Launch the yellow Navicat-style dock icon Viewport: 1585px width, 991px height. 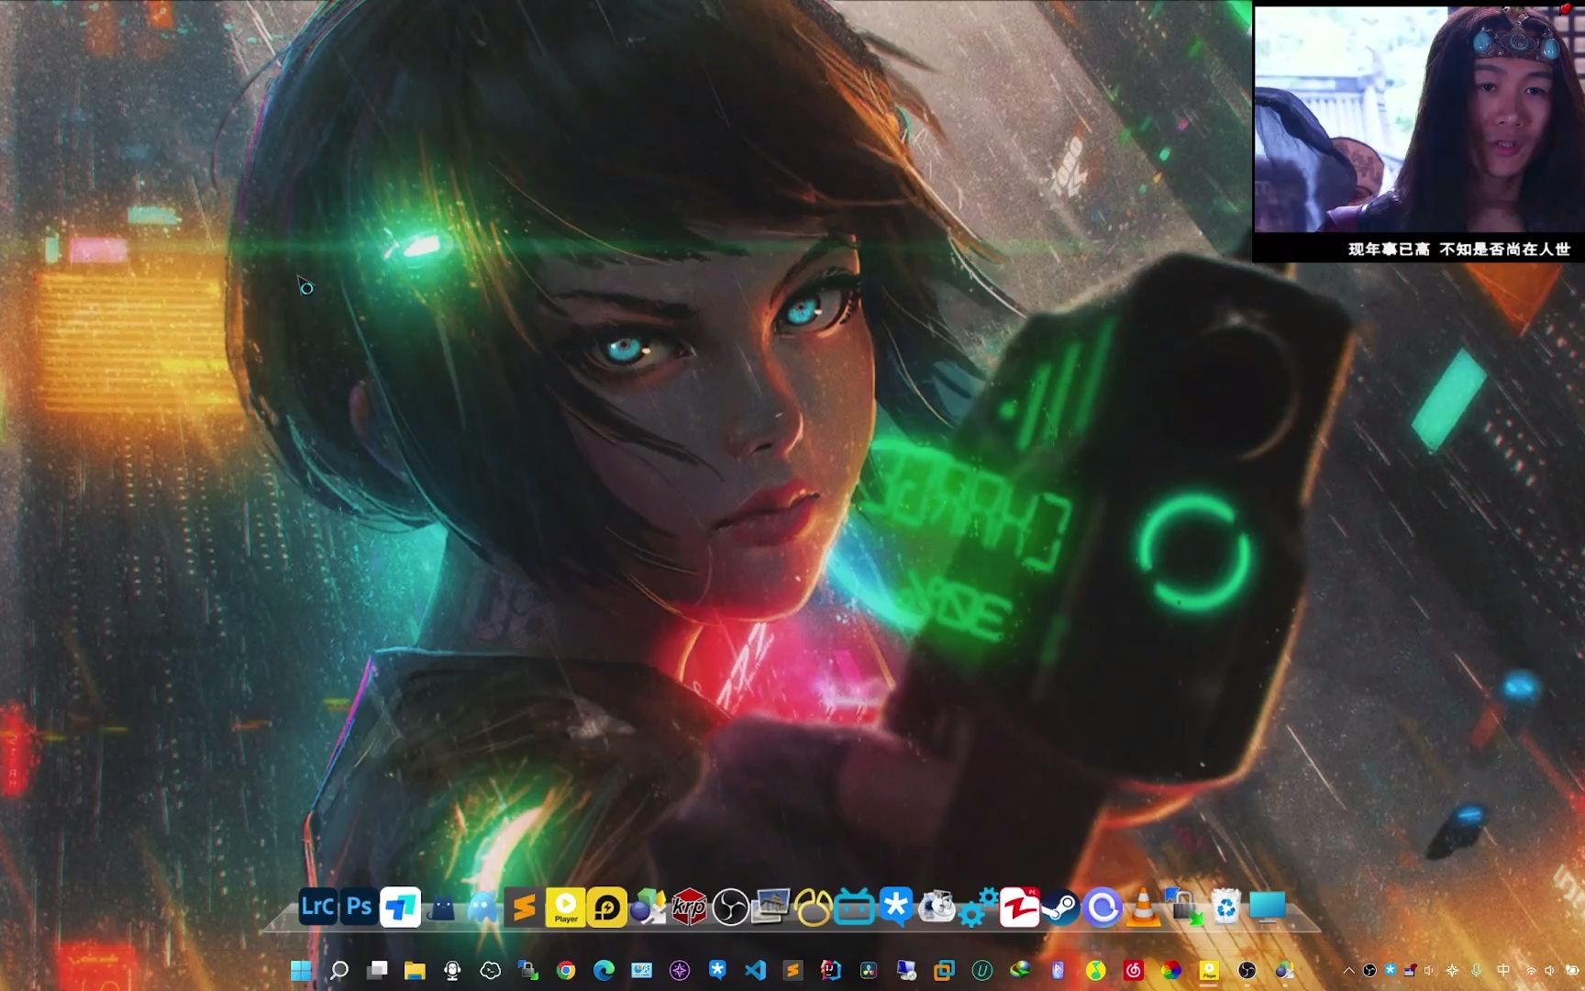[x=813, y=908]
